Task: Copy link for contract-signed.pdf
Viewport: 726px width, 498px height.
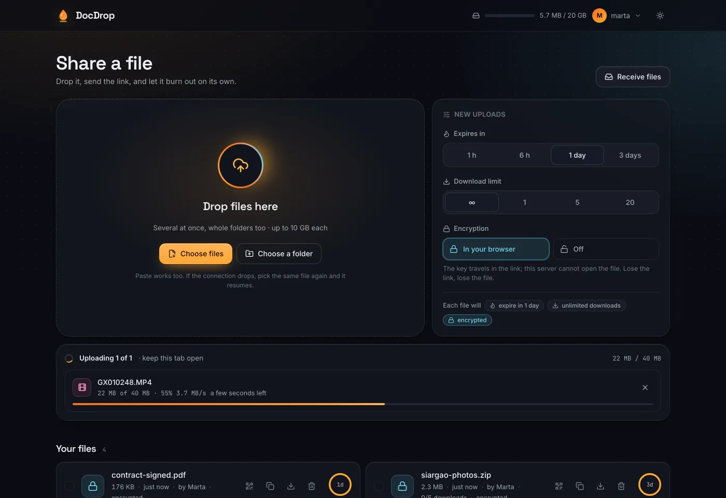Action: pyautogui.click(x=270, y=486)
